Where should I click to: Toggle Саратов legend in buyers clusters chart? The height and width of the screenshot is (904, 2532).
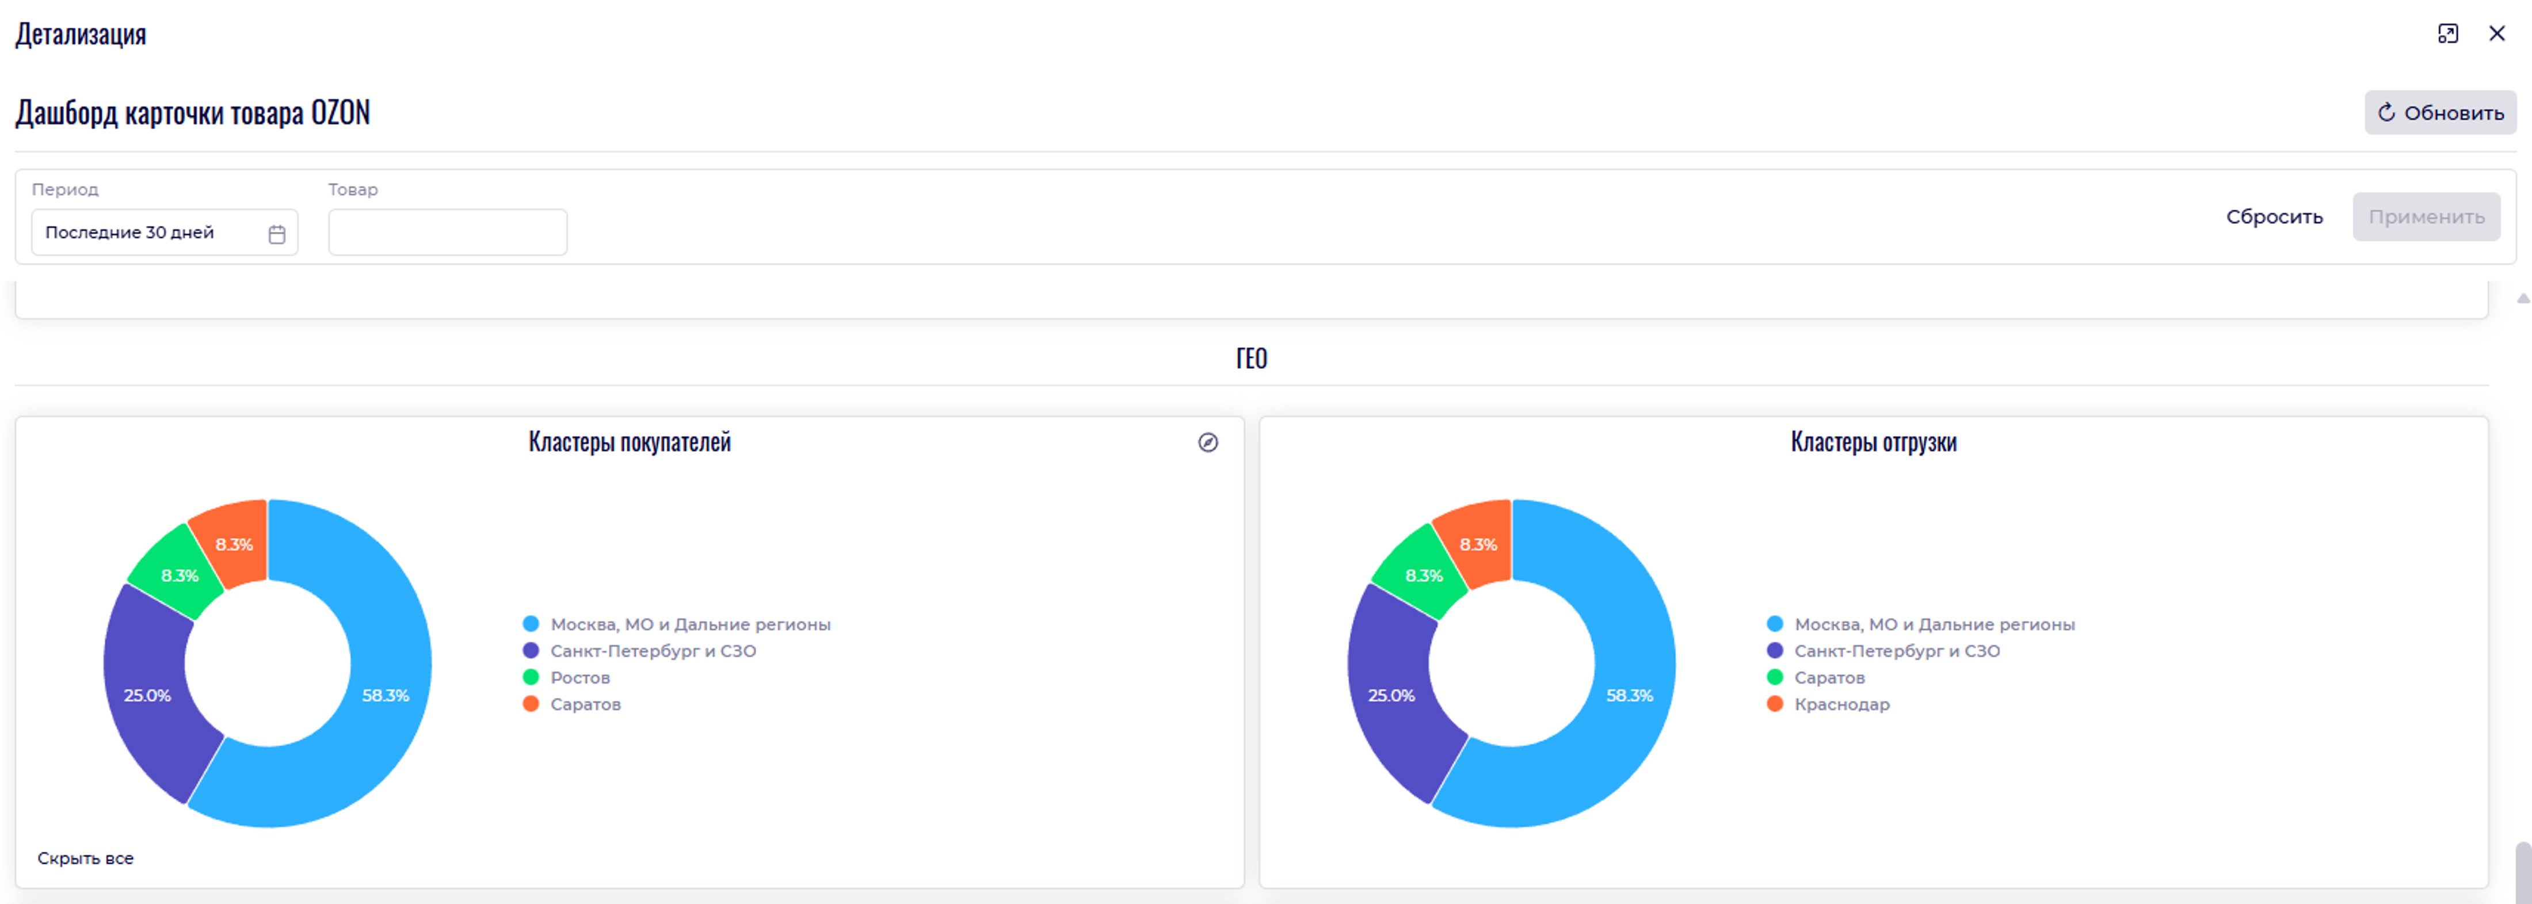(585, 704)
